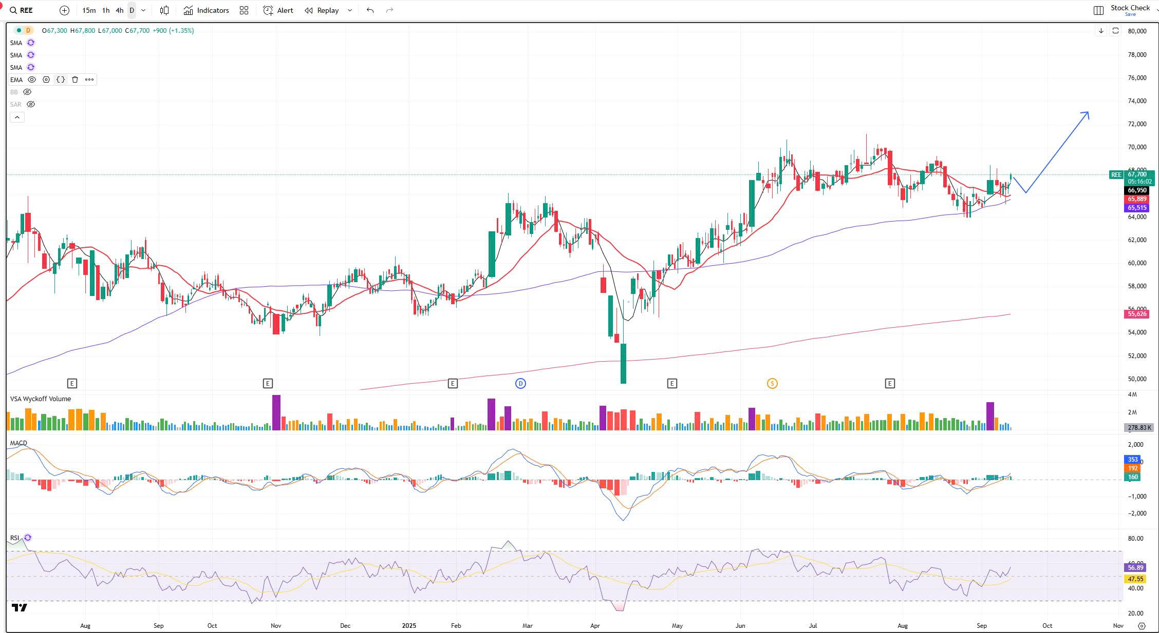Select the 15m timeframe
Viewport: 1159px width, 633px height.
coord(89,10)
